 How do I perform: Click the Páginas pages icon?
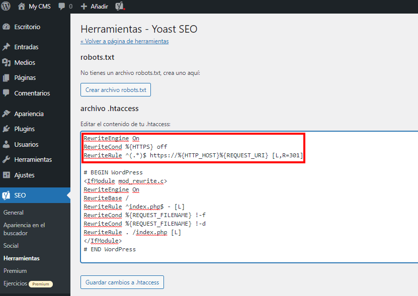[x=7, y=78]
